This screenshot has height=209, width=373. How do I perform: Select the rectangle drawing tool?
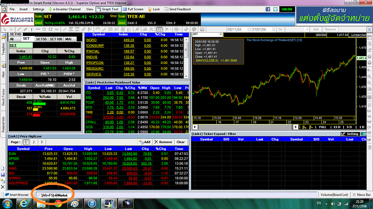[50, 29]
